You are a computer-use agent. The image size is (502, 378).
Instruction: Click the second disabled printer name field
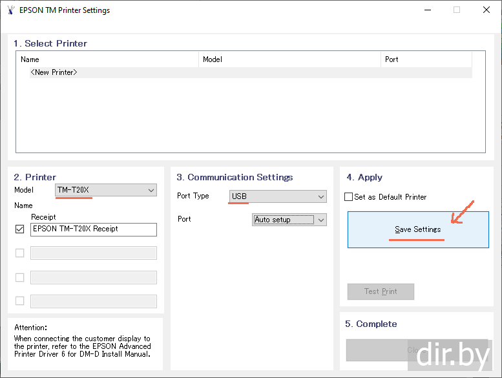coord(94,277)
